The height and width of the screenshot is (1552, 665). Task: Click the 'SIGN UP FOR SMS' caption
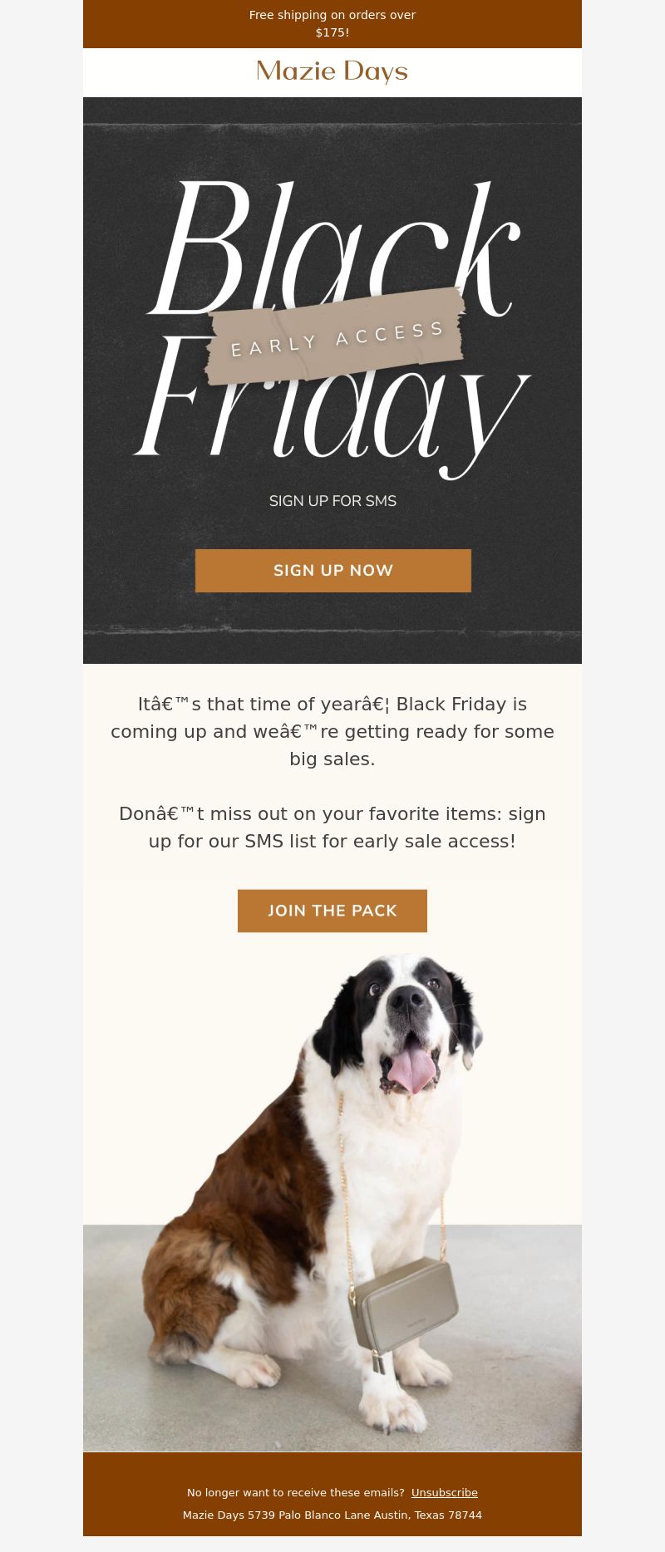click(x=332, y=501)
